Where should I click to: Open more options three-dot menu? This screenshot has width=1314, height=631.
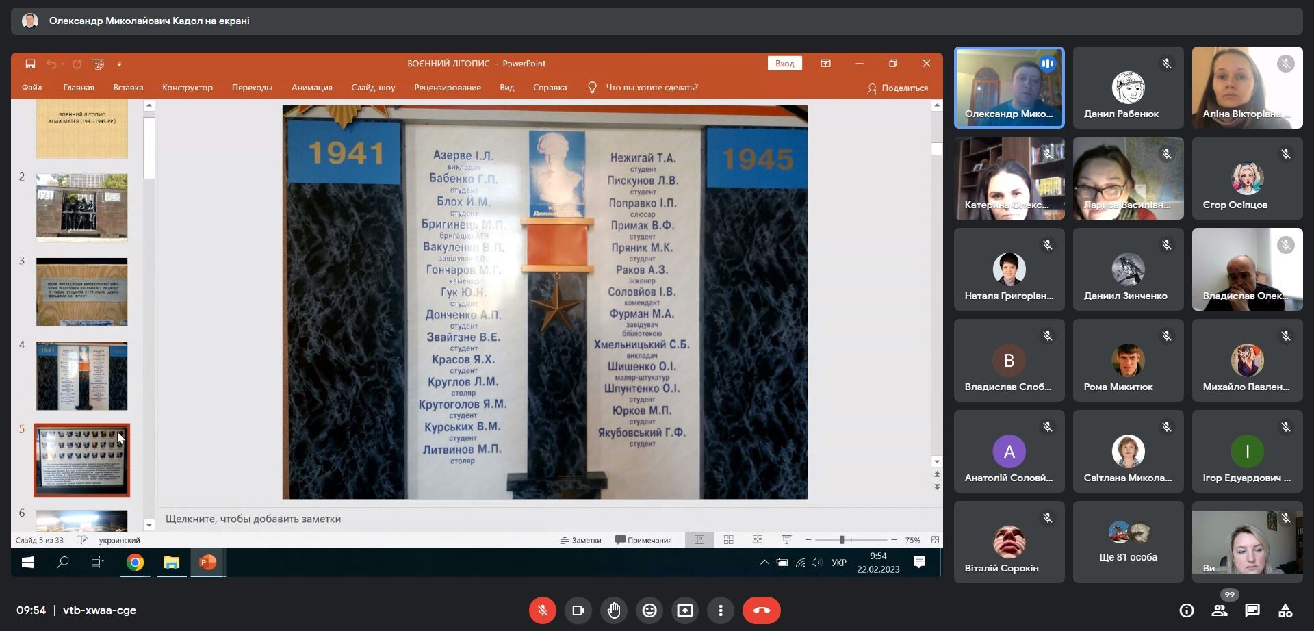point(721,610)
